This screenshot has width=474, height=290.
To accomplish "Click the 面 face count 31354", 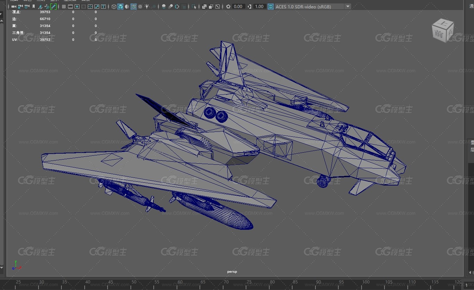I will [45, 26].
